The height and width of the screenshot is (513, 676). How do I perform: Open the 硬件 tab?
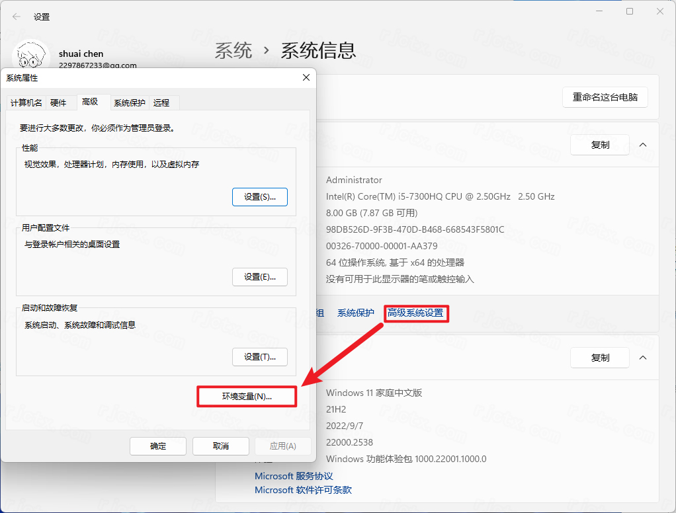(58, 102)
